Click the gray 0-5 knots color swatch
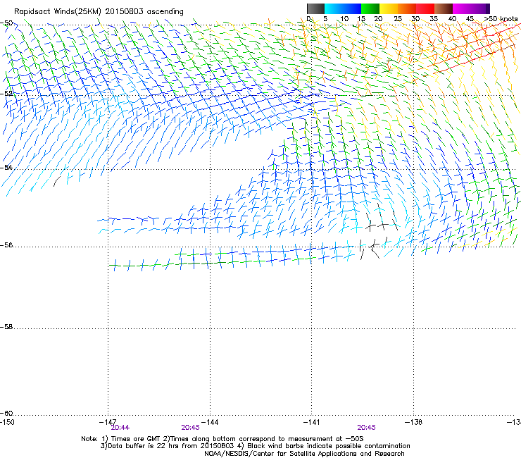Viewport: 521px width, 458px height. [x=315, y=8]
